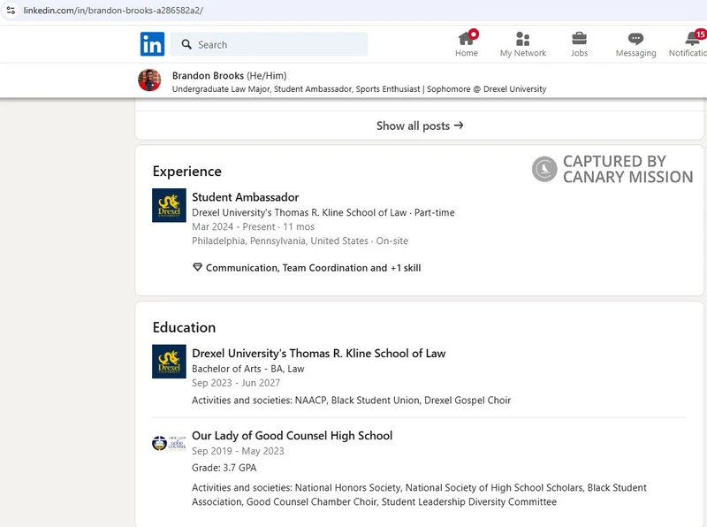707x527 pixels.
Task: Click Drexel logo in Education section
Action: tap(169, 362)
